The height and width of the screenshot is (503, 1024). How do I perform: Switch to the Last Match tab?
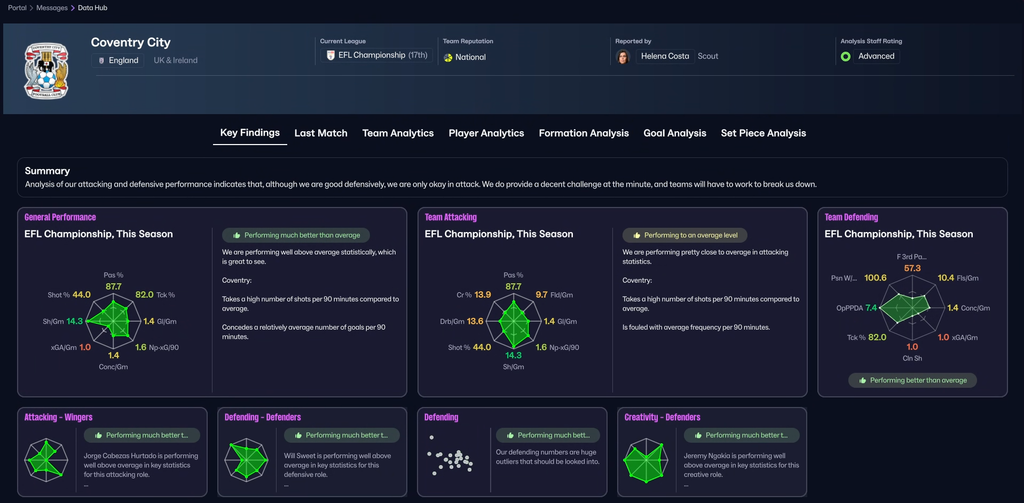tap(321, 133)
